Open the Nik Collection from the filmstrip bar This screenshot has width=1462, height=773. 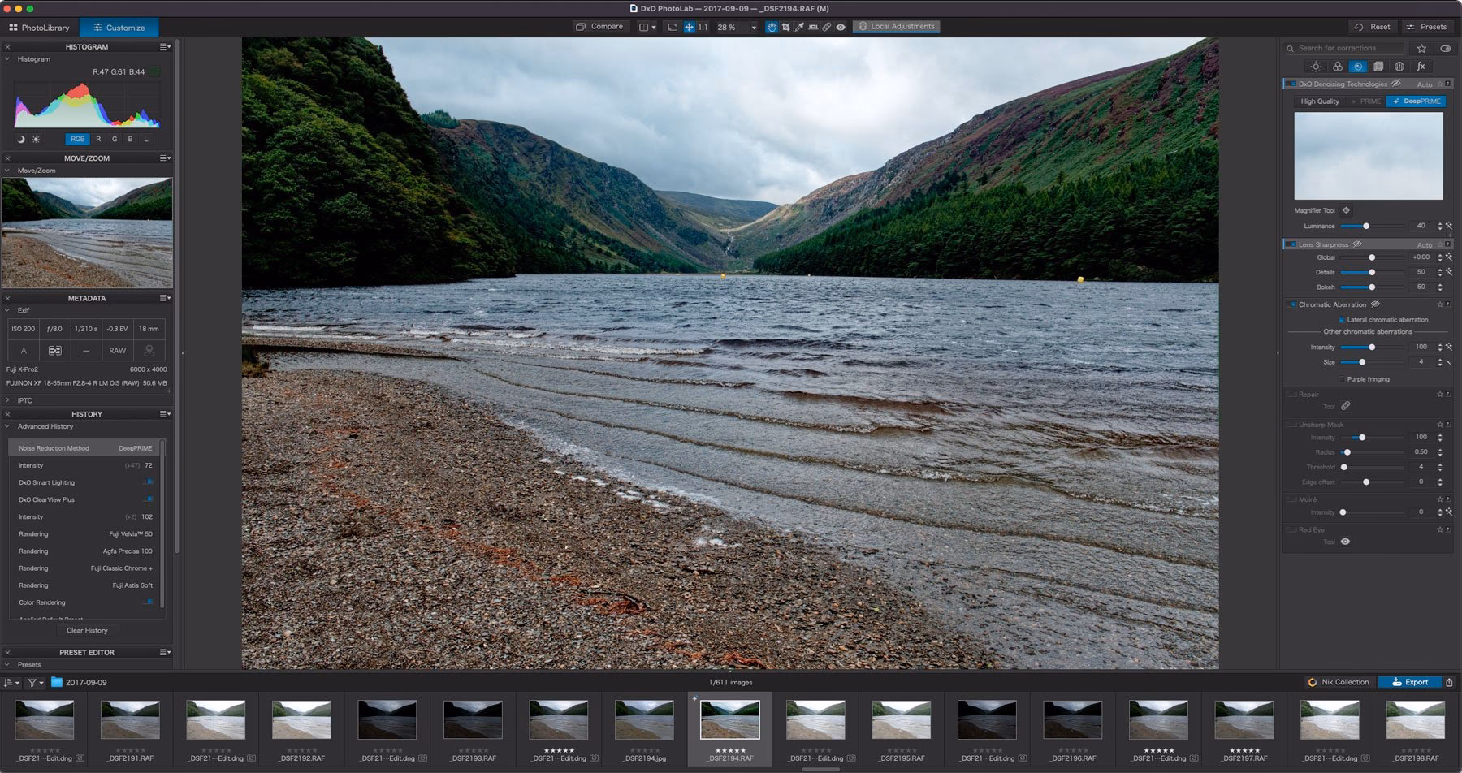coord(1339,682)
